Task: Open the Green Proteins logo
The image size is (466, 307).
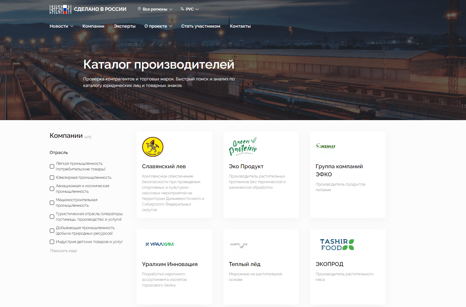Action: [x=243, y=146]
